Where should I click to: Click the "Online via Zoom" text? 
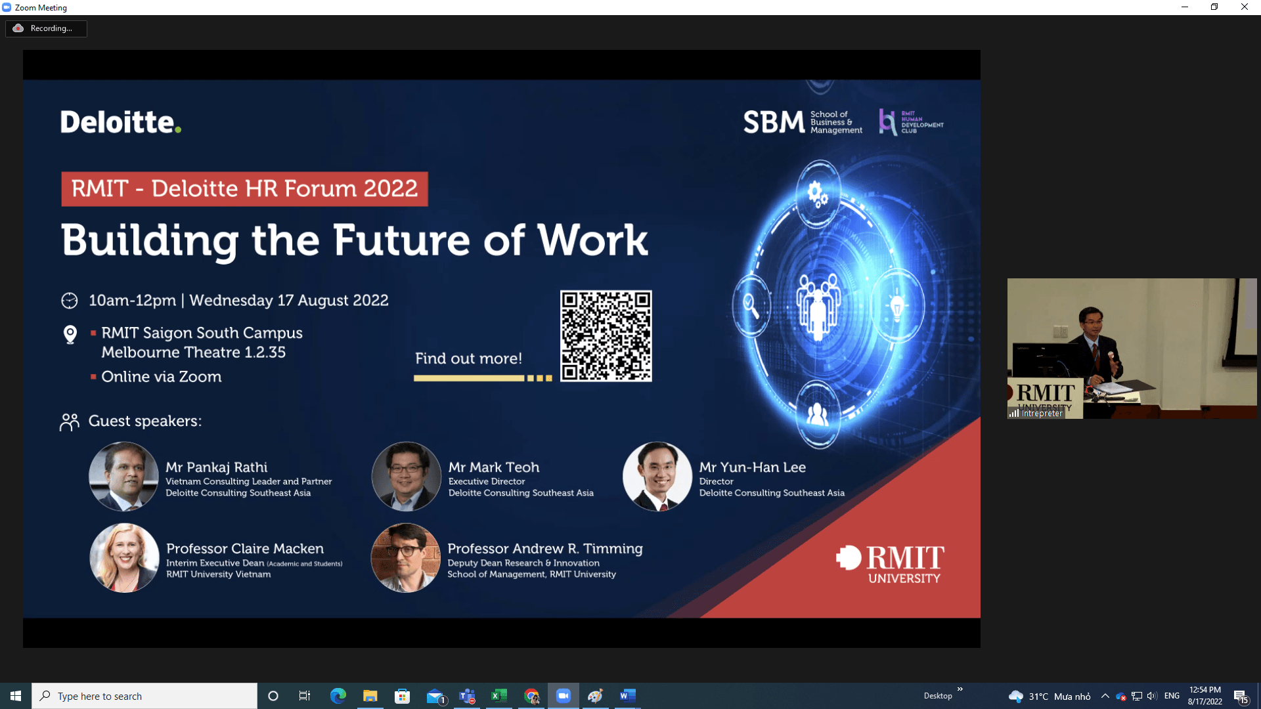pos(162,377)
